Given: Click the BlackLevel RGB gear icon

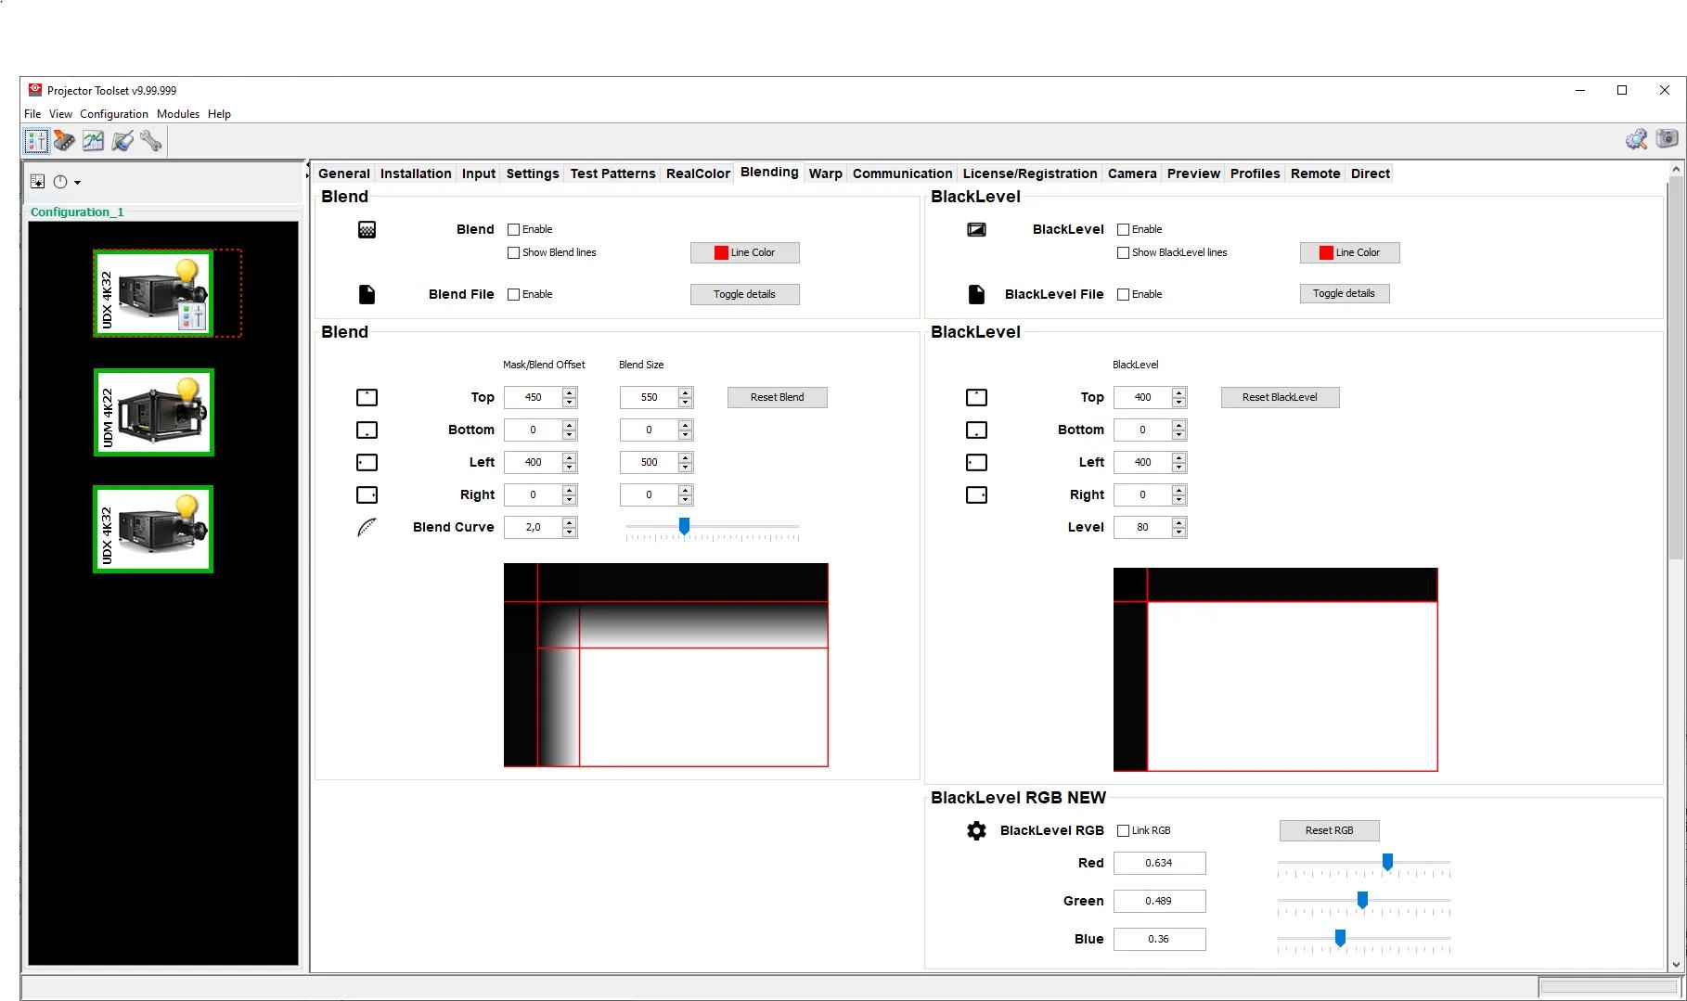Looking at the screenshot, I should click(x=976, y=830).
